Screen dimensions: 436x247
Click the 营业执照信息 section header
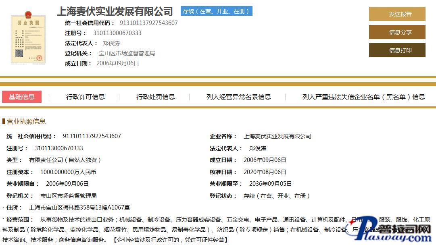click(x=26, y=121)
